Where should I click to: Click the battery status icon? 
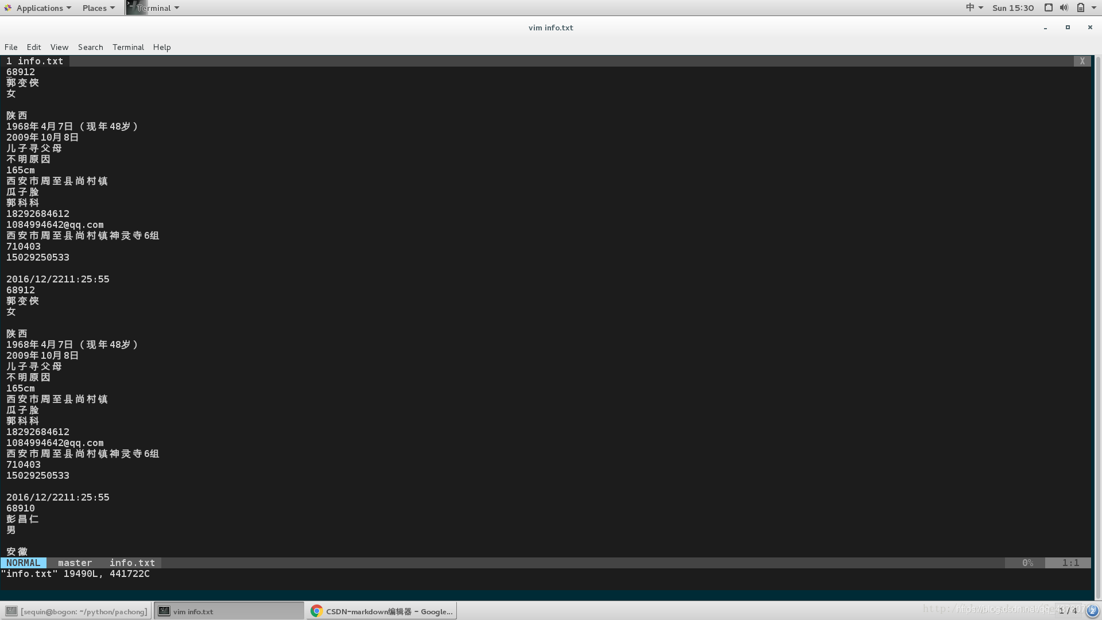[1081, 7]
